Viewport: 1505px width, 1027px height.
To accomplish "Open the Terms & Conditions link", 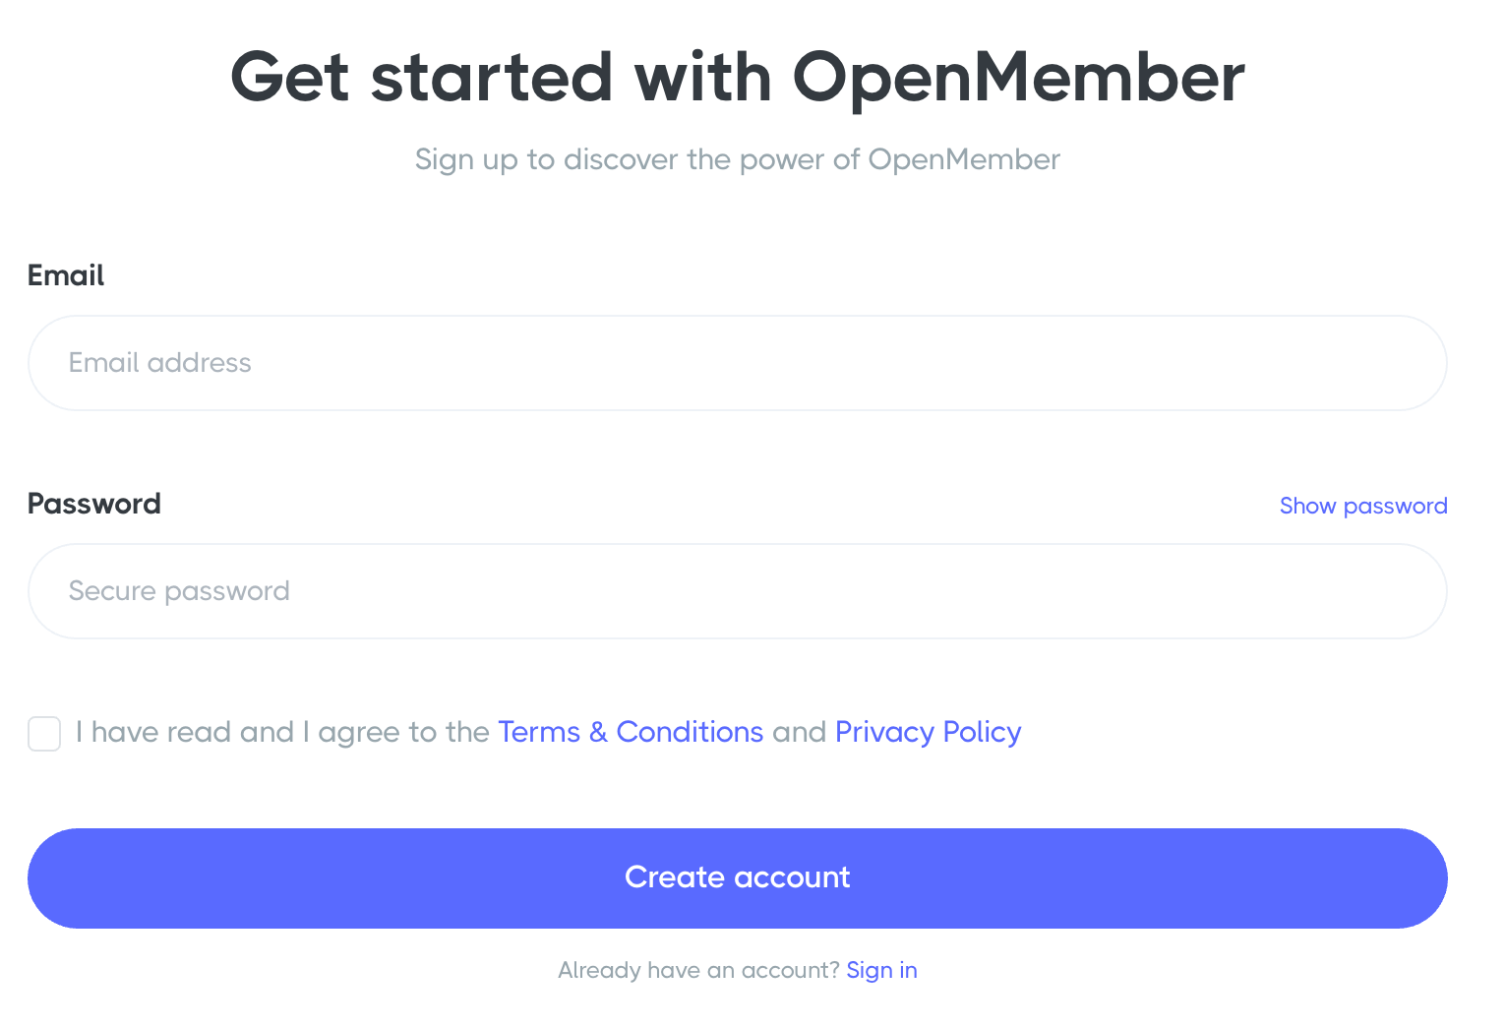I will [x=631, y=732].
